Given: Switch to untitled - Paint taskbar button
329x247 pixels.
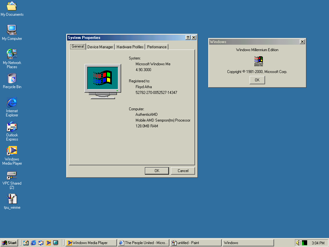Looking at the screenshot, I should (195, 243).
